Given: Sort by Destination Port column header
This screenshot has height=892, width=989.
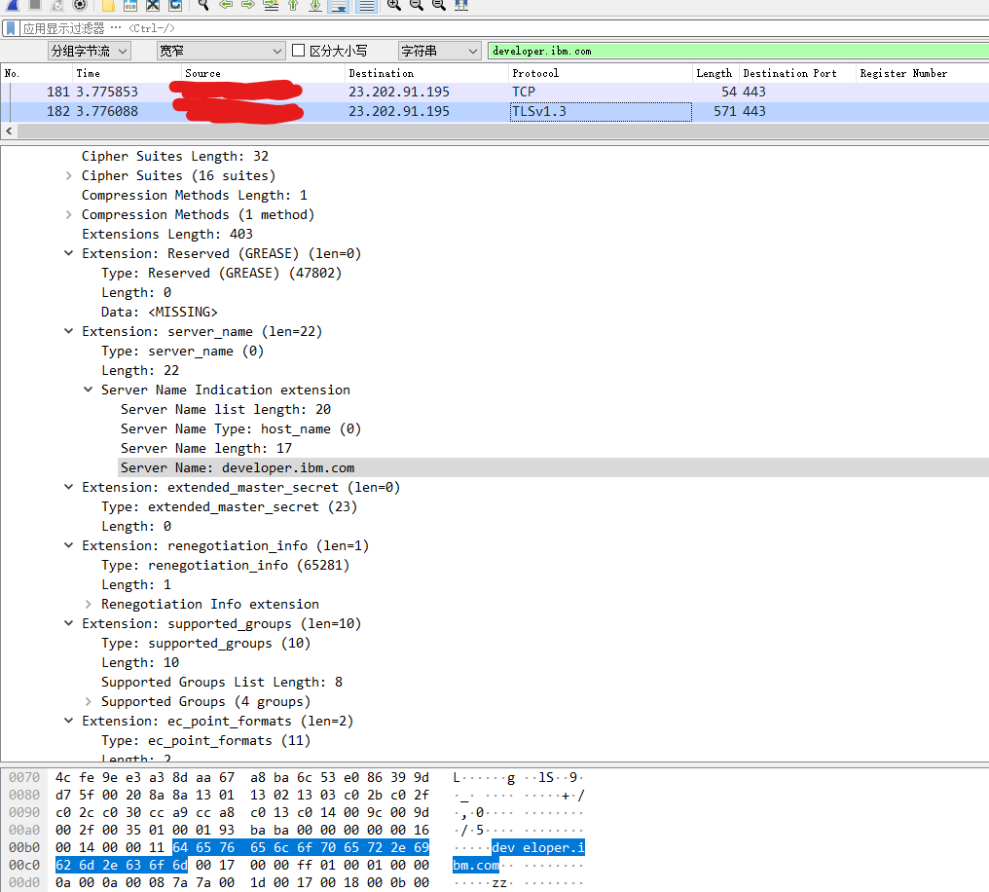Looking at the screenshot, I should point(798,73).
